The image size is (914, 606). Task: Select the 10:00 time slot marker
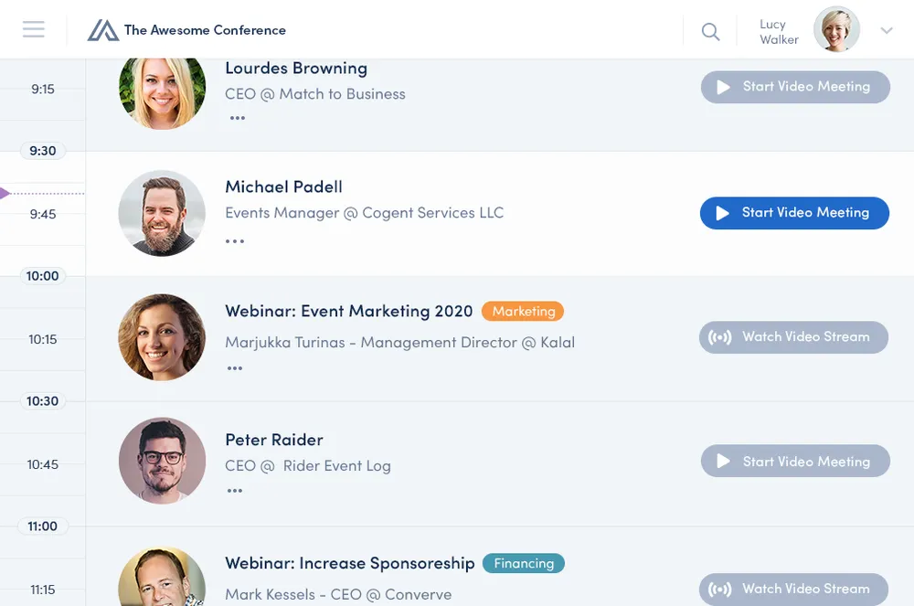pyautogui.click(x=43, y=276)
